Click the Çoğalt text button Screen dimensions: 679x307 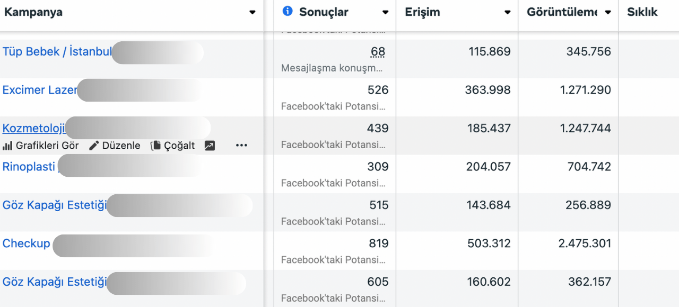pyautogui.click(x=179, y=146)
